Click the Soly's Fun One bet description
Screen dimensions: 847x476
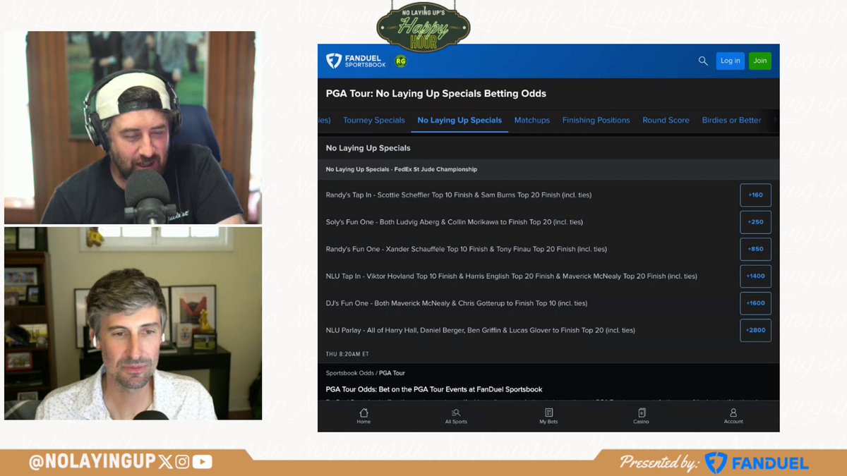pyautogui.click(x=454, y=222)
